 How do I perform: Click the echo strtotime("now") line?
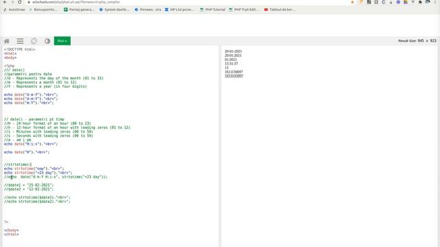(x=34, y=169)
